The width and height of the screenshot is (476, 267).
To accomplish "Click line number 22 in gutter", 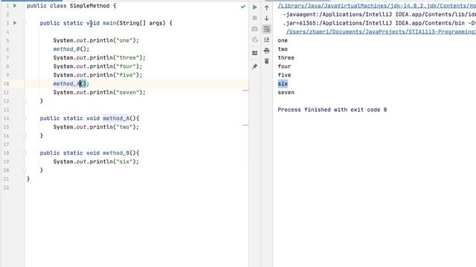I will [x=6, y=188].
